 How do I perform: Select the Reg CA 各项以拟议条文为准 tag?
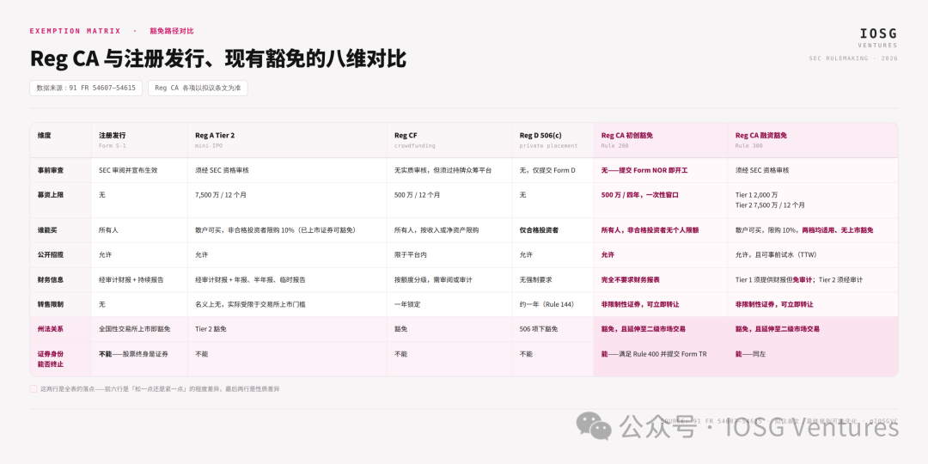click(x=198, y=88)
